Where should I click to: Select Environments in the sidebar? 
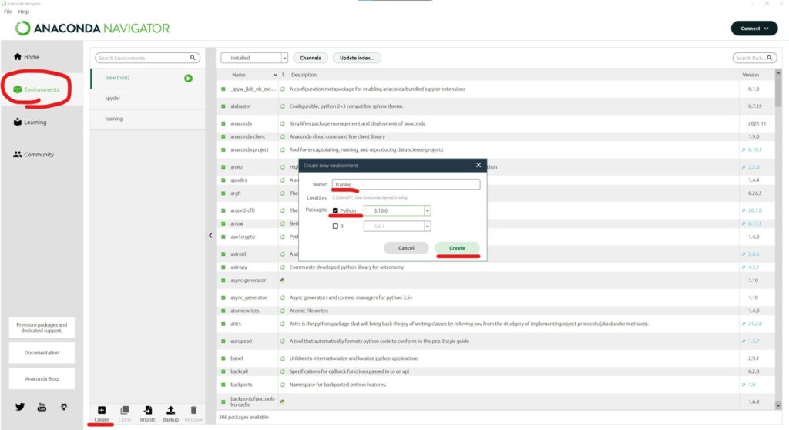click(37, 89)
